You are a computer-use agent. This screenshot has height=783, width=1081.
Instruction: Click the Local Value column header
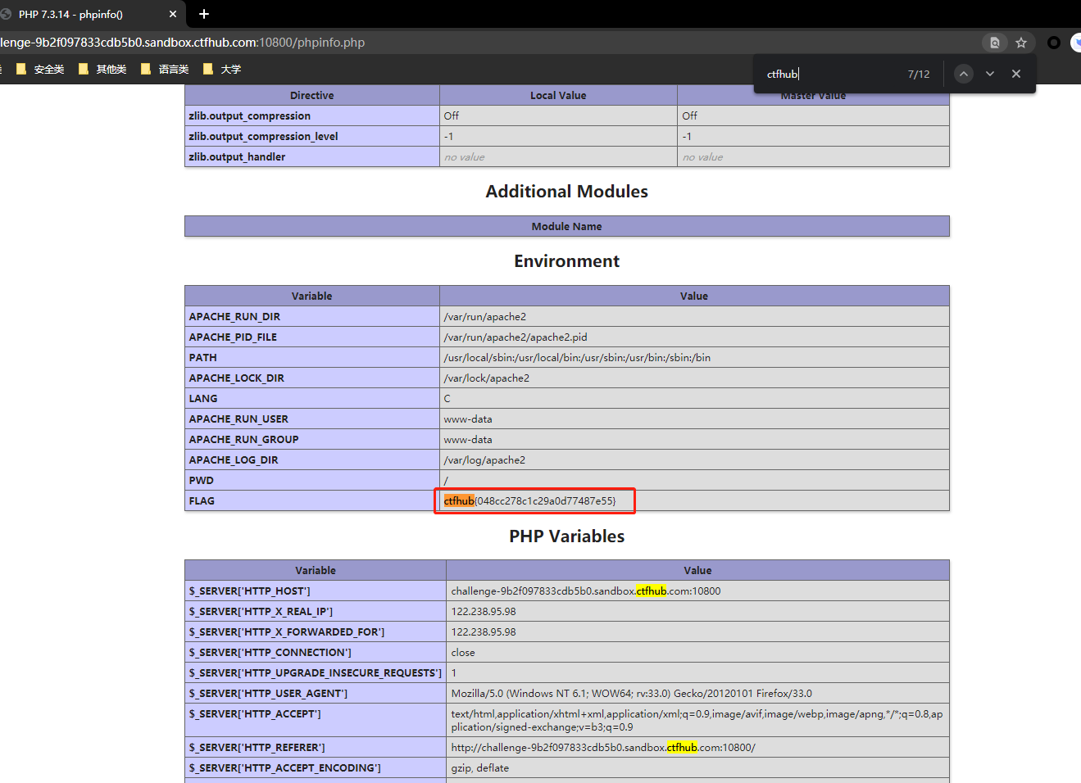[558, 95]
